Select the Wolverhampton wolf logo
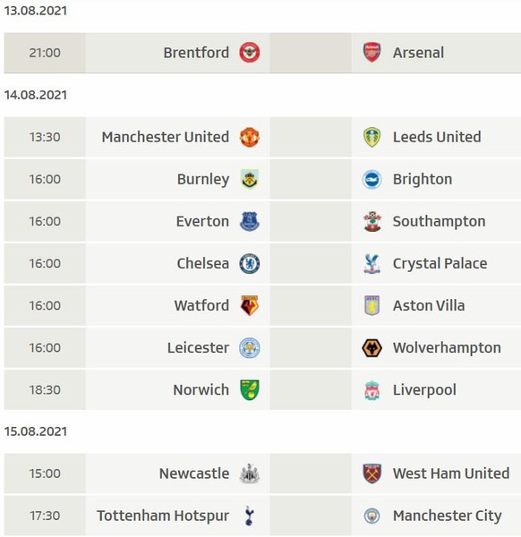The image size is (521, 537). [372, 347]
